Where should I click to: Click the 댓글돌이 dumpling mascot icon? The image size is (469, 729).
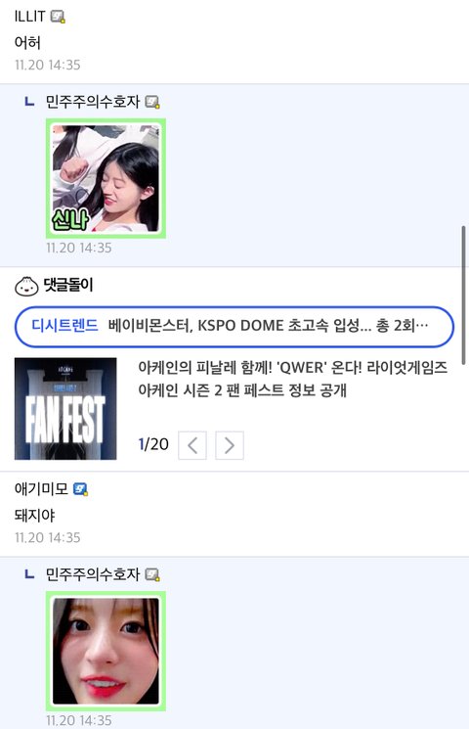click(26, 286)
